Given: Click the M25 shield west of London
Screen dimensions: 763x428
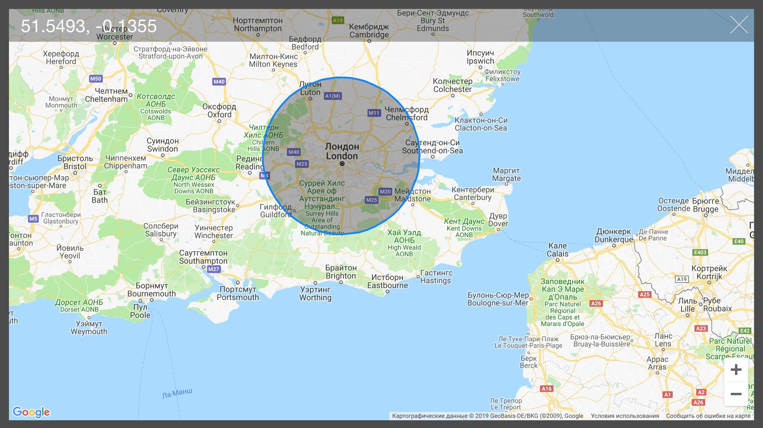Looking at the screenshot, I should tap(302, 164).
